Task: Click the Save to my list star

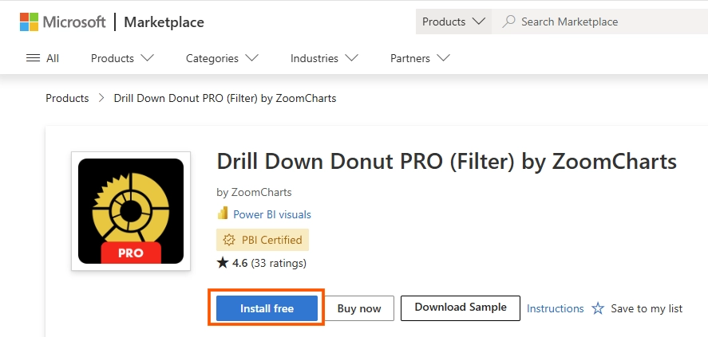Action: pos(598,308)
